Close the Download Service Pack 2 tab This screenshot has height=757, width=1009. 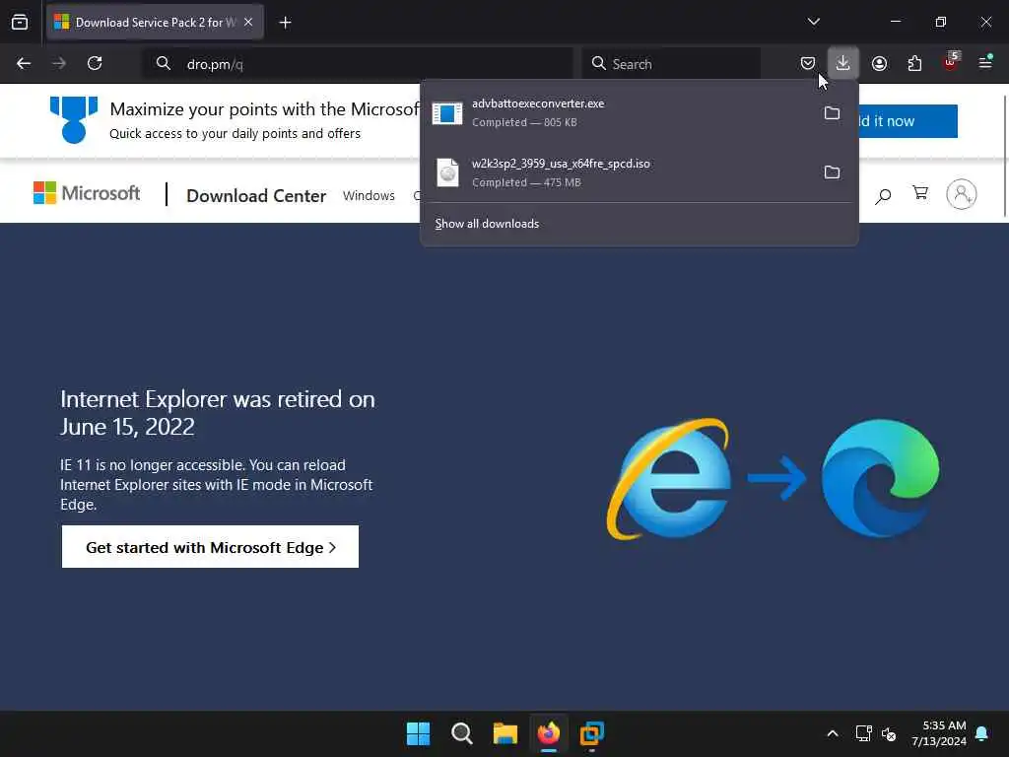248,23
